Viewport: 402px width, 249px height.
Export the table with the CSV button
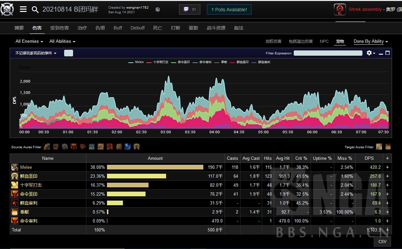tap(382, 241)
